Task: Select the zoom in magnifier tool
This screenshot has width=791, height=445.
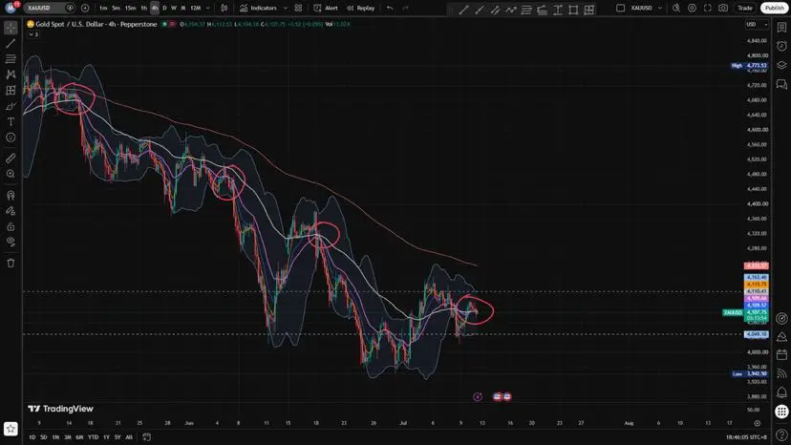Action: (11, 174)
